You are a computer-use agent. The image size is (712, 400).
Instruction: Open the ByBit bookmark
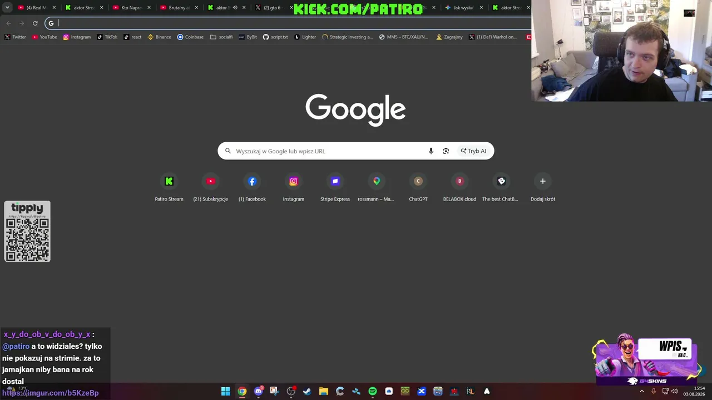[248, 37]
